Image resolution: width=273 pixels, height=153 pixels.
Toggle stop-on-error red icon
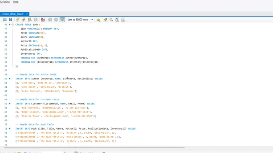tap(43, 20)
